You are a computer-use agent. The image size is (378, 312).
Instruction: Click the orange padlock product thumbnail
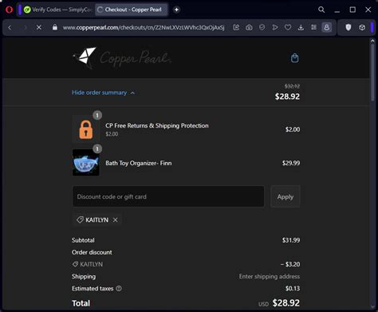(x=85, y=129)
